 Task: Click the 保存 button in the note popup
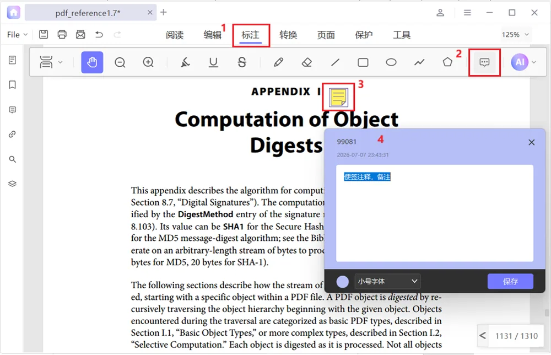[510, 281]
